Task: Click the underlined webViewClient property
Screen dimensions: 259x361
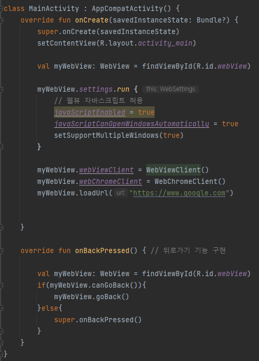Action: tap(106, 170)
